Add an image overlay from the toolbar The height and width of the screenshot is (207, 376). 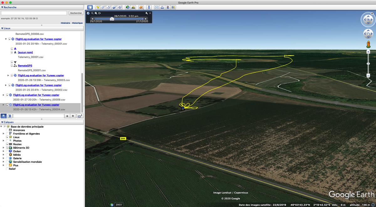point(115,7)
